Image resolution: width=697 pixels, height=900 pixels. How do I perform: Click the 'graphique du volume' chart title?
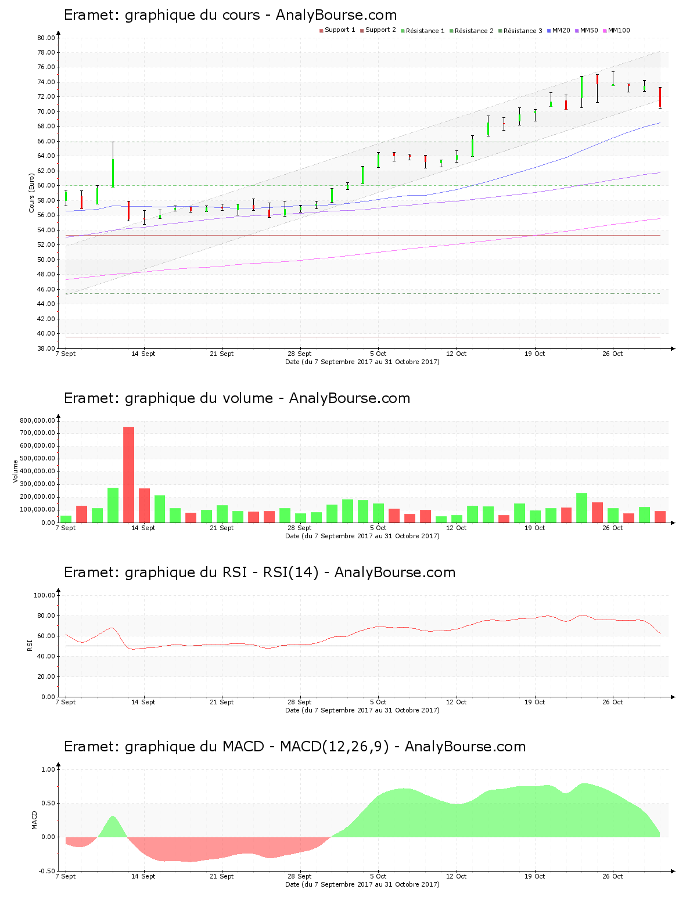coord(237,398)
